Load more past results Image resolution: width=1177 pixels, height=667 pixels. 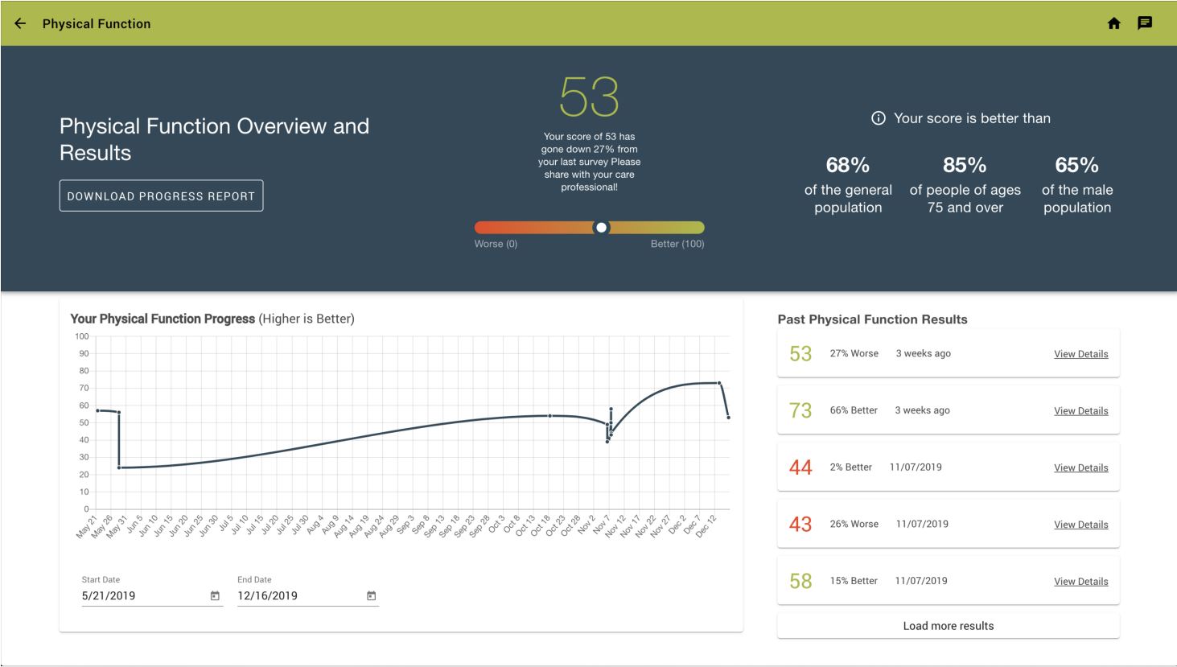pos(948,626)
